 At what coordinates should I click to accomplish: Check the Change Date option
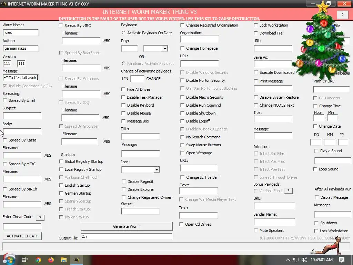click(x=315, y=126)
